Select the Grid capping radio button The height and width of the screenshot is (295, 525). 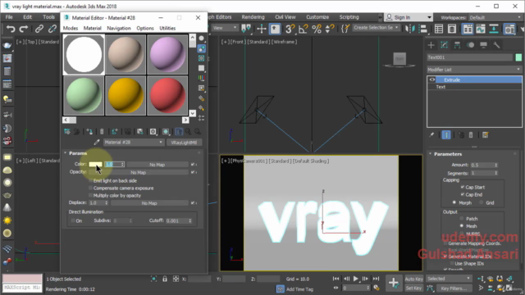pyautogui.click(x=482, y=202)
